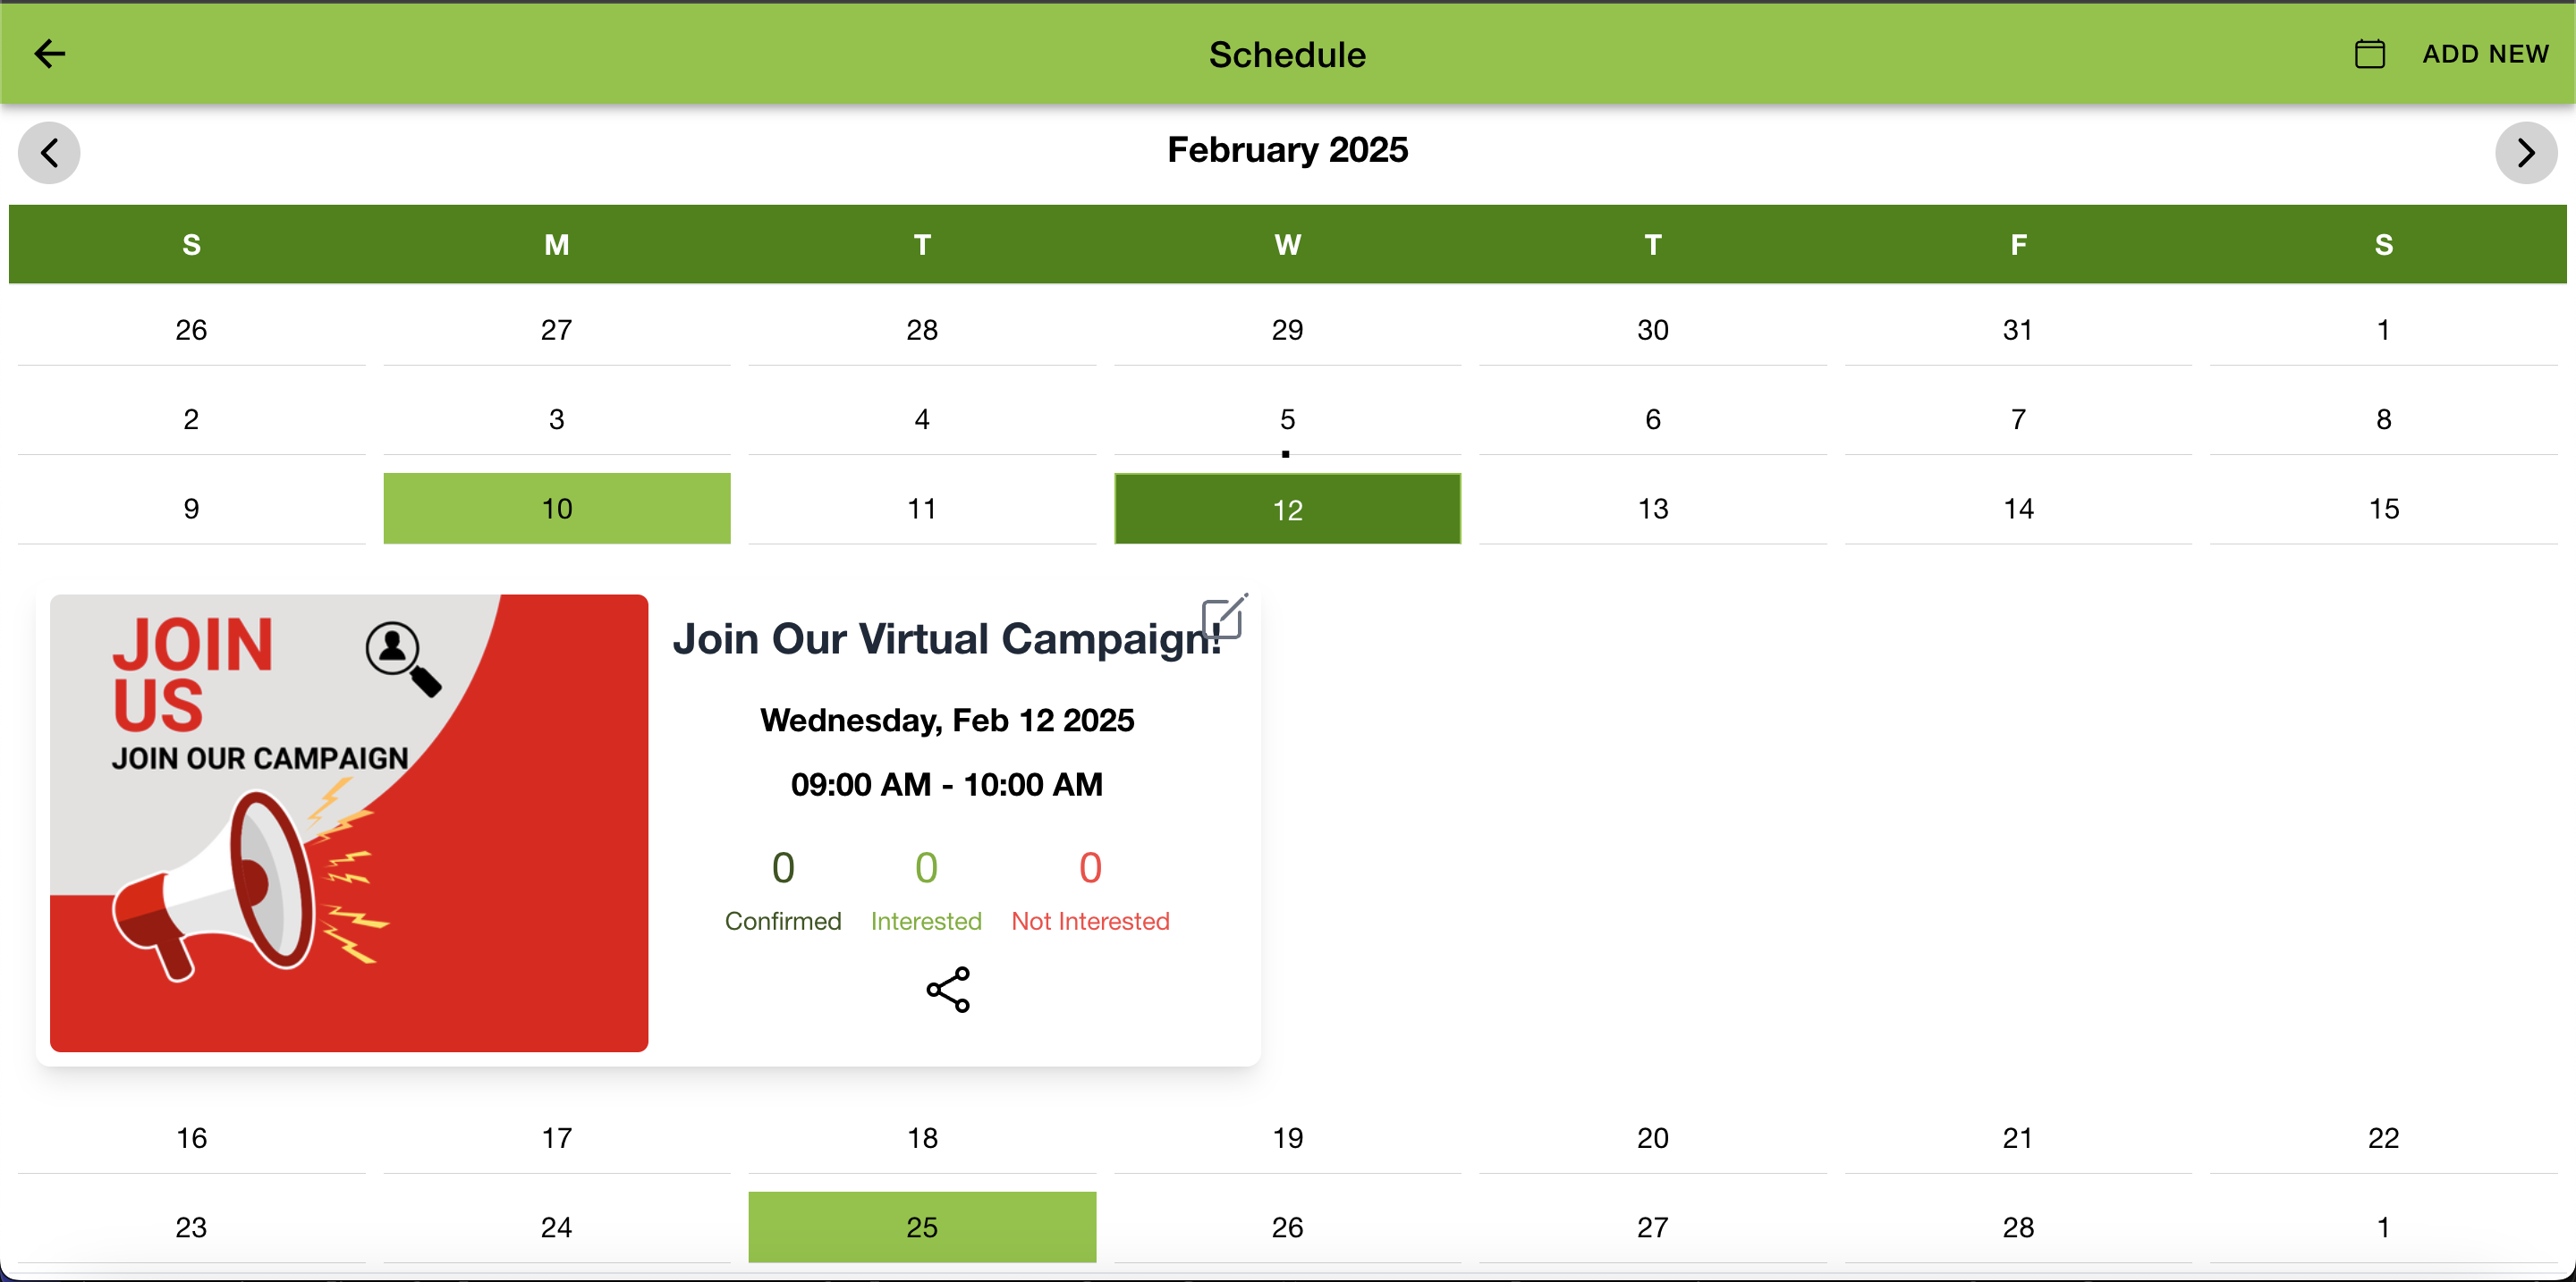
Task: Click the February 2025 month title
Action: pos(1287,149)
